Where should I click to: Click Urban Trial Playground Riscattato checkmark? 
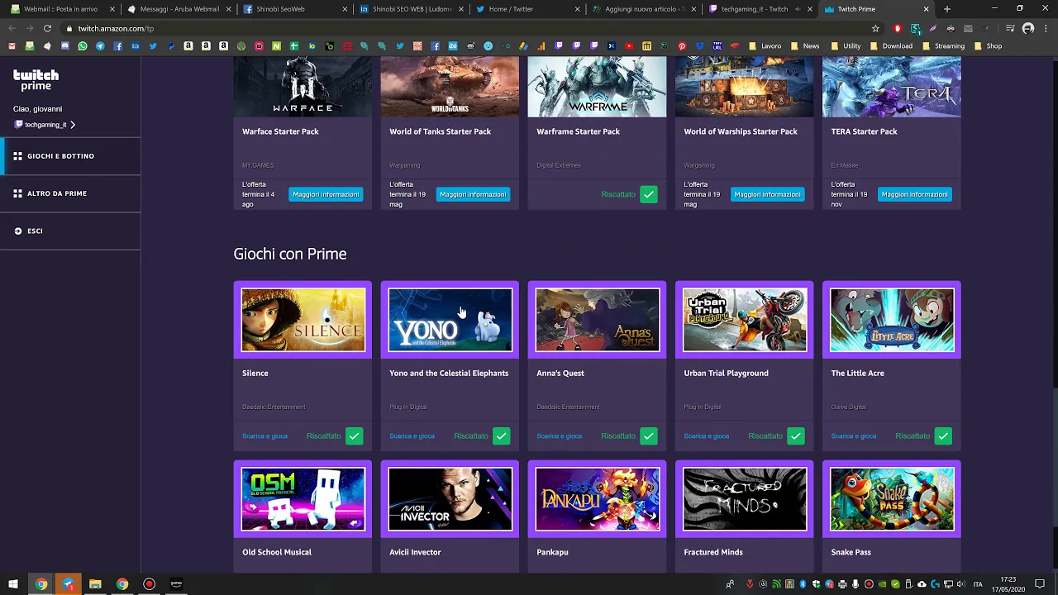coord(796,436)
